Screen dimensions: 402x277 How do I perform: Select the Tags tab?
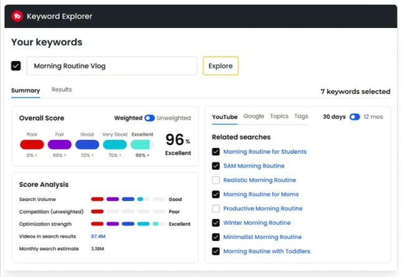[301, 116]
